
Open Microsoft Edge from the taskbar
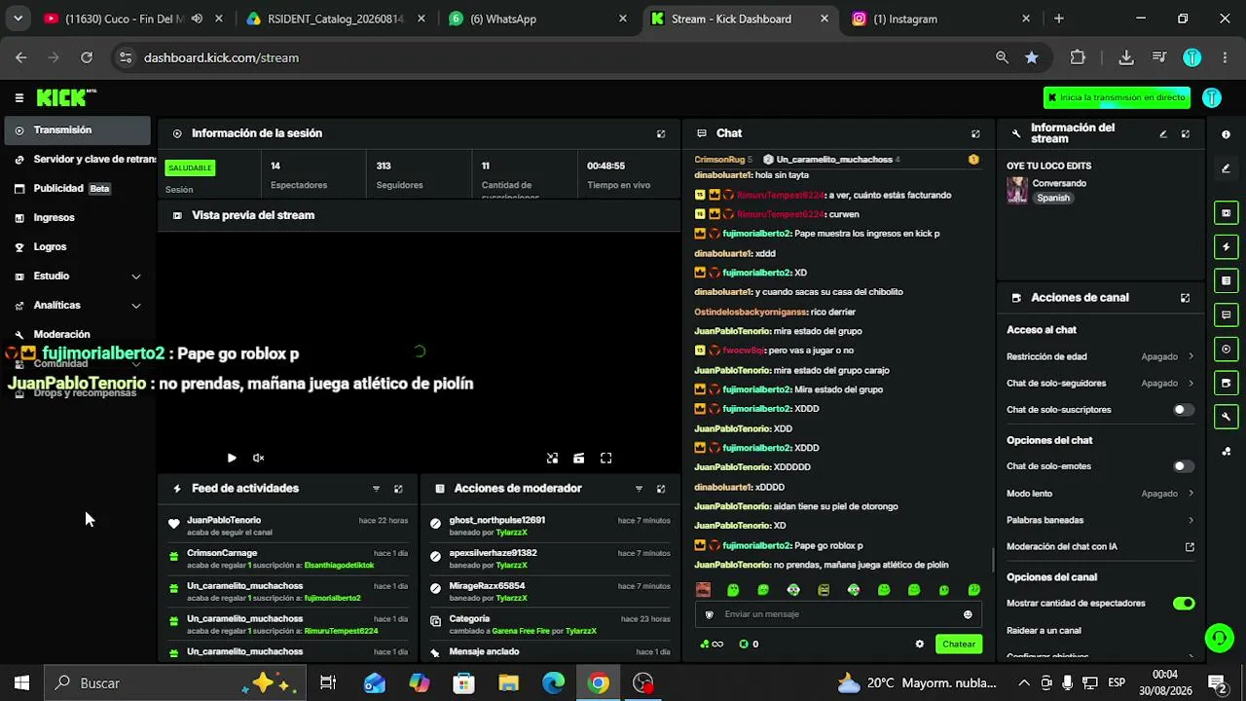click(553, 683)
